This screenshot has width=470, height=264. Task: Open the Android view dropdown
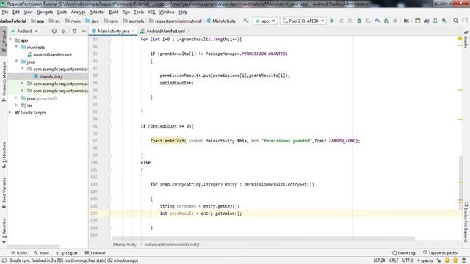[24, 31]
